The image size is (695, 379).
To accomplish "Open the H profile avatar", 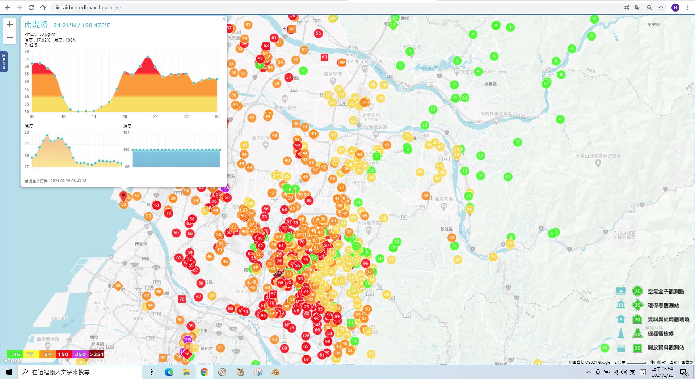I will coord(675,8).
